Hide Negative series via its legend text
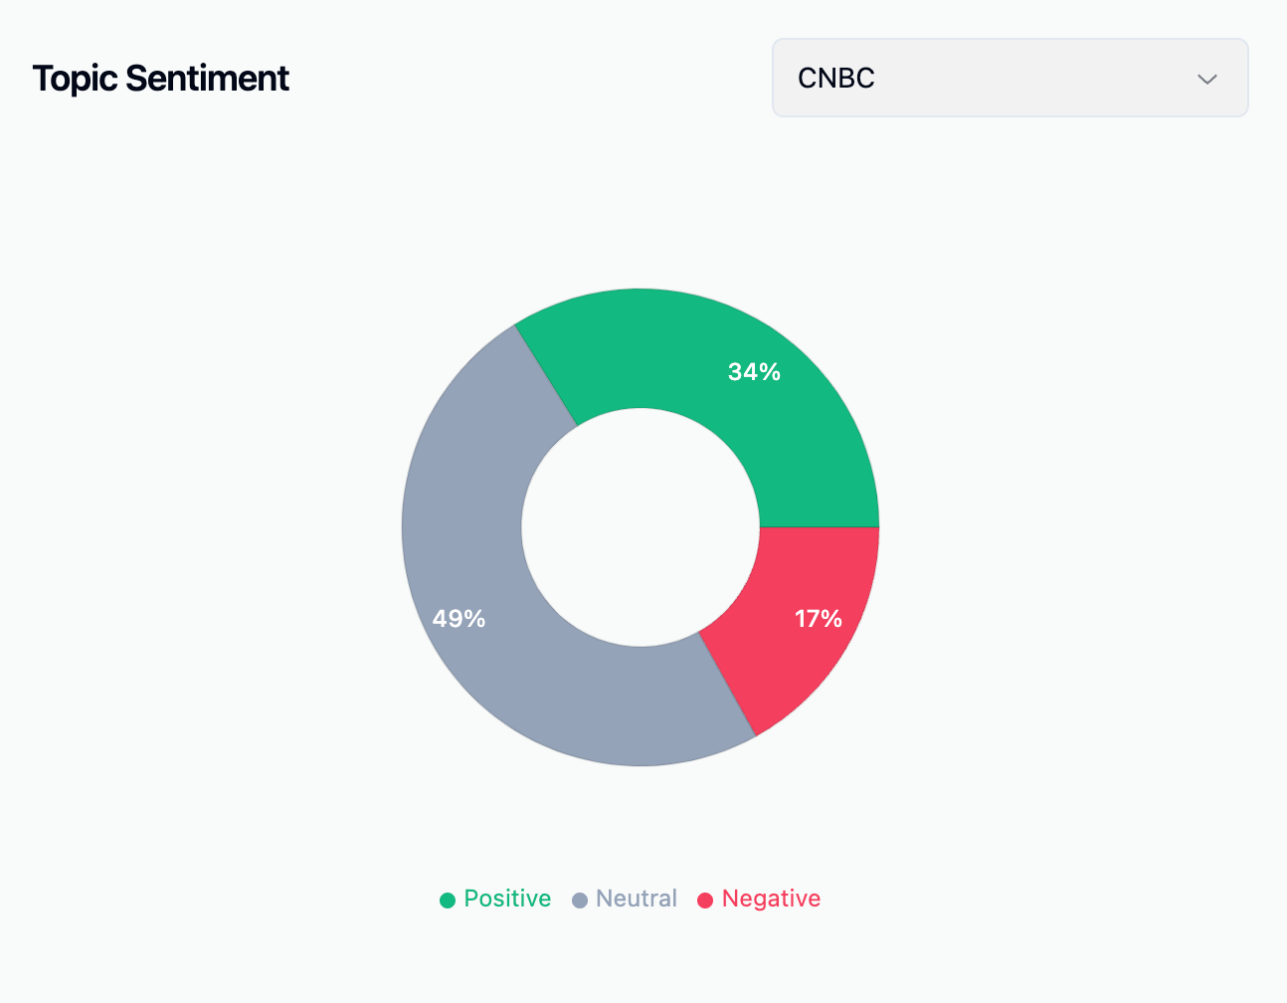The height and width of the screenshot is (1003, 1287). (x=771, y=899)
